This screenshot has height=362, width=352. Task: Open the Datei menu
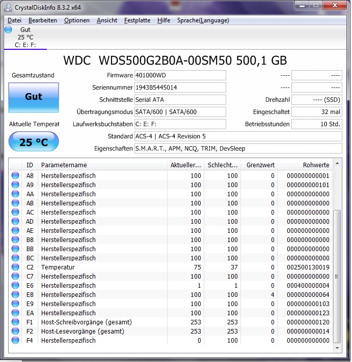(14, 20)
